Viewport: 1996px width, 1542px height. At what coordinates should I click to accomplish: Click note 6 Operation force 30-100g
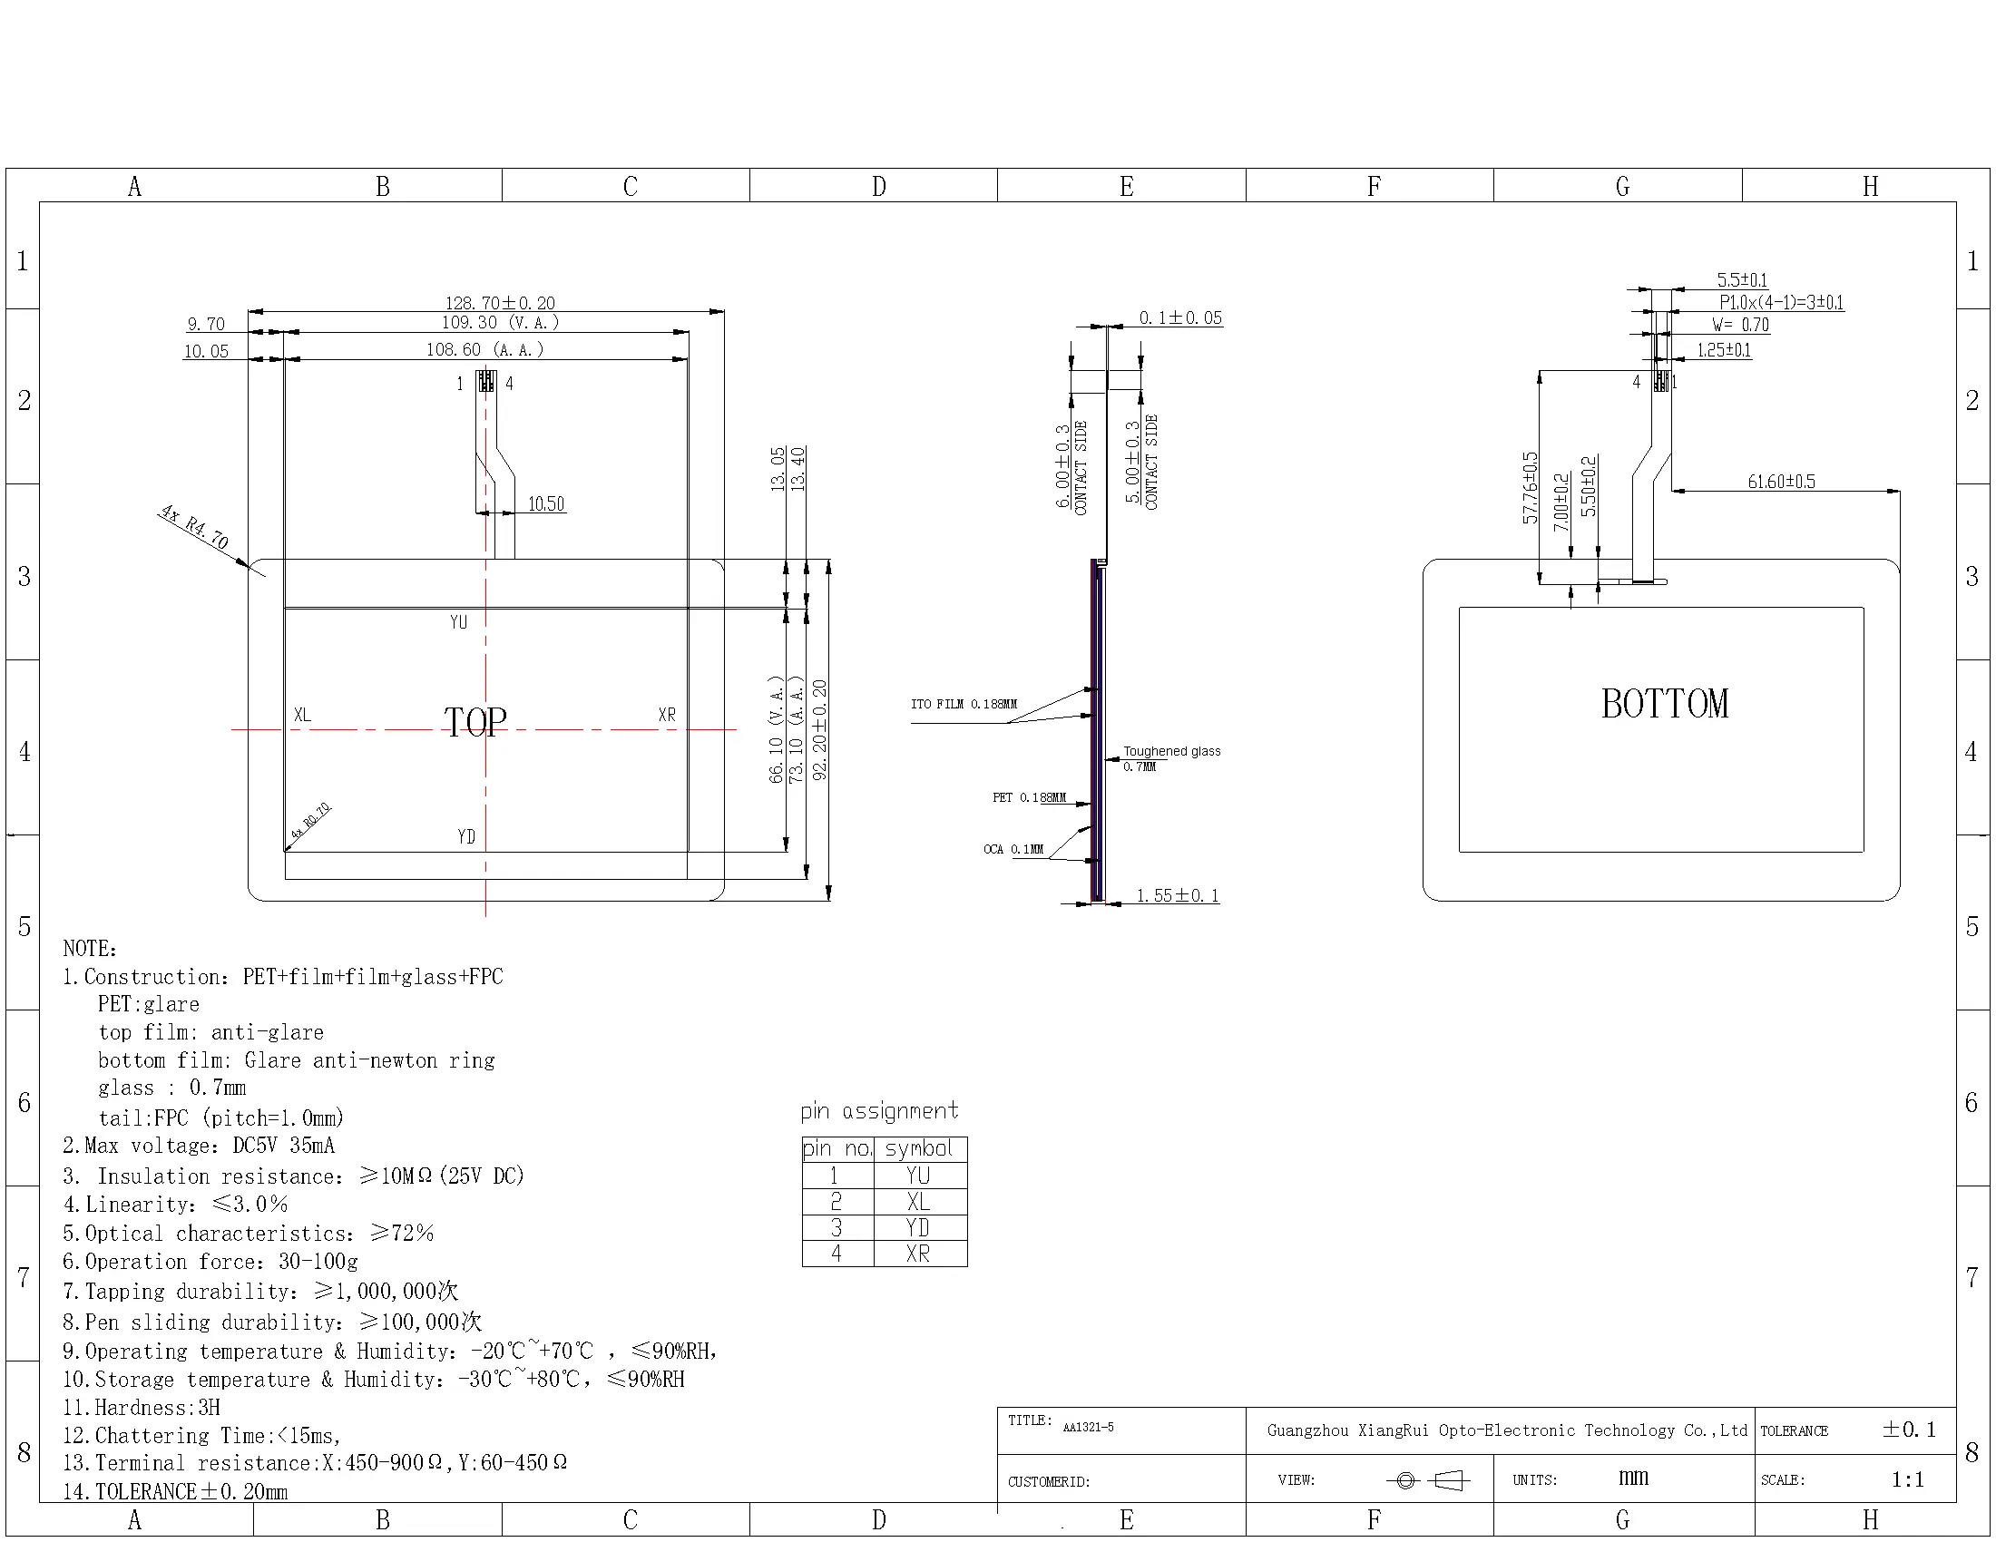pyautogui.click(x=210, y=1261)
